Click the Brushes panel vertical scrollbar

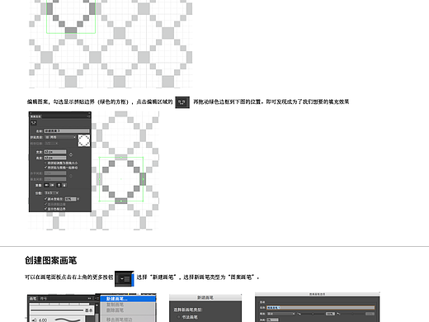[97, 313]
